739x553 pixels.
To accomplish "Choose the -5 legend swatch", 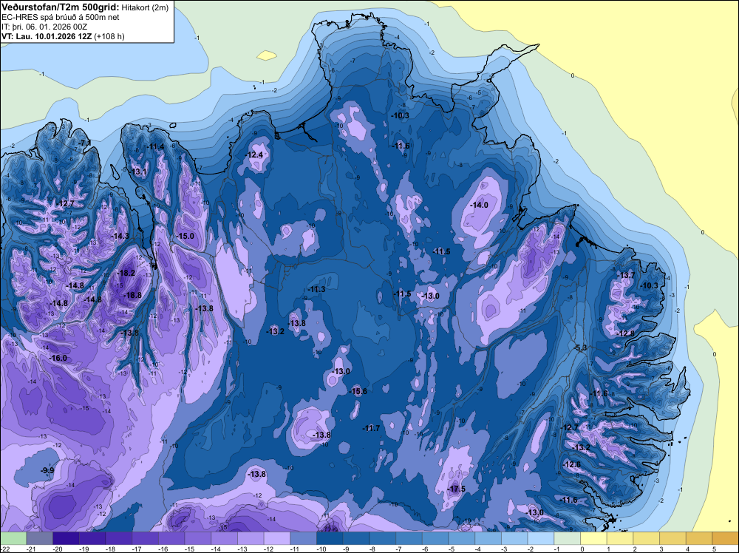I will coord(462,538).
